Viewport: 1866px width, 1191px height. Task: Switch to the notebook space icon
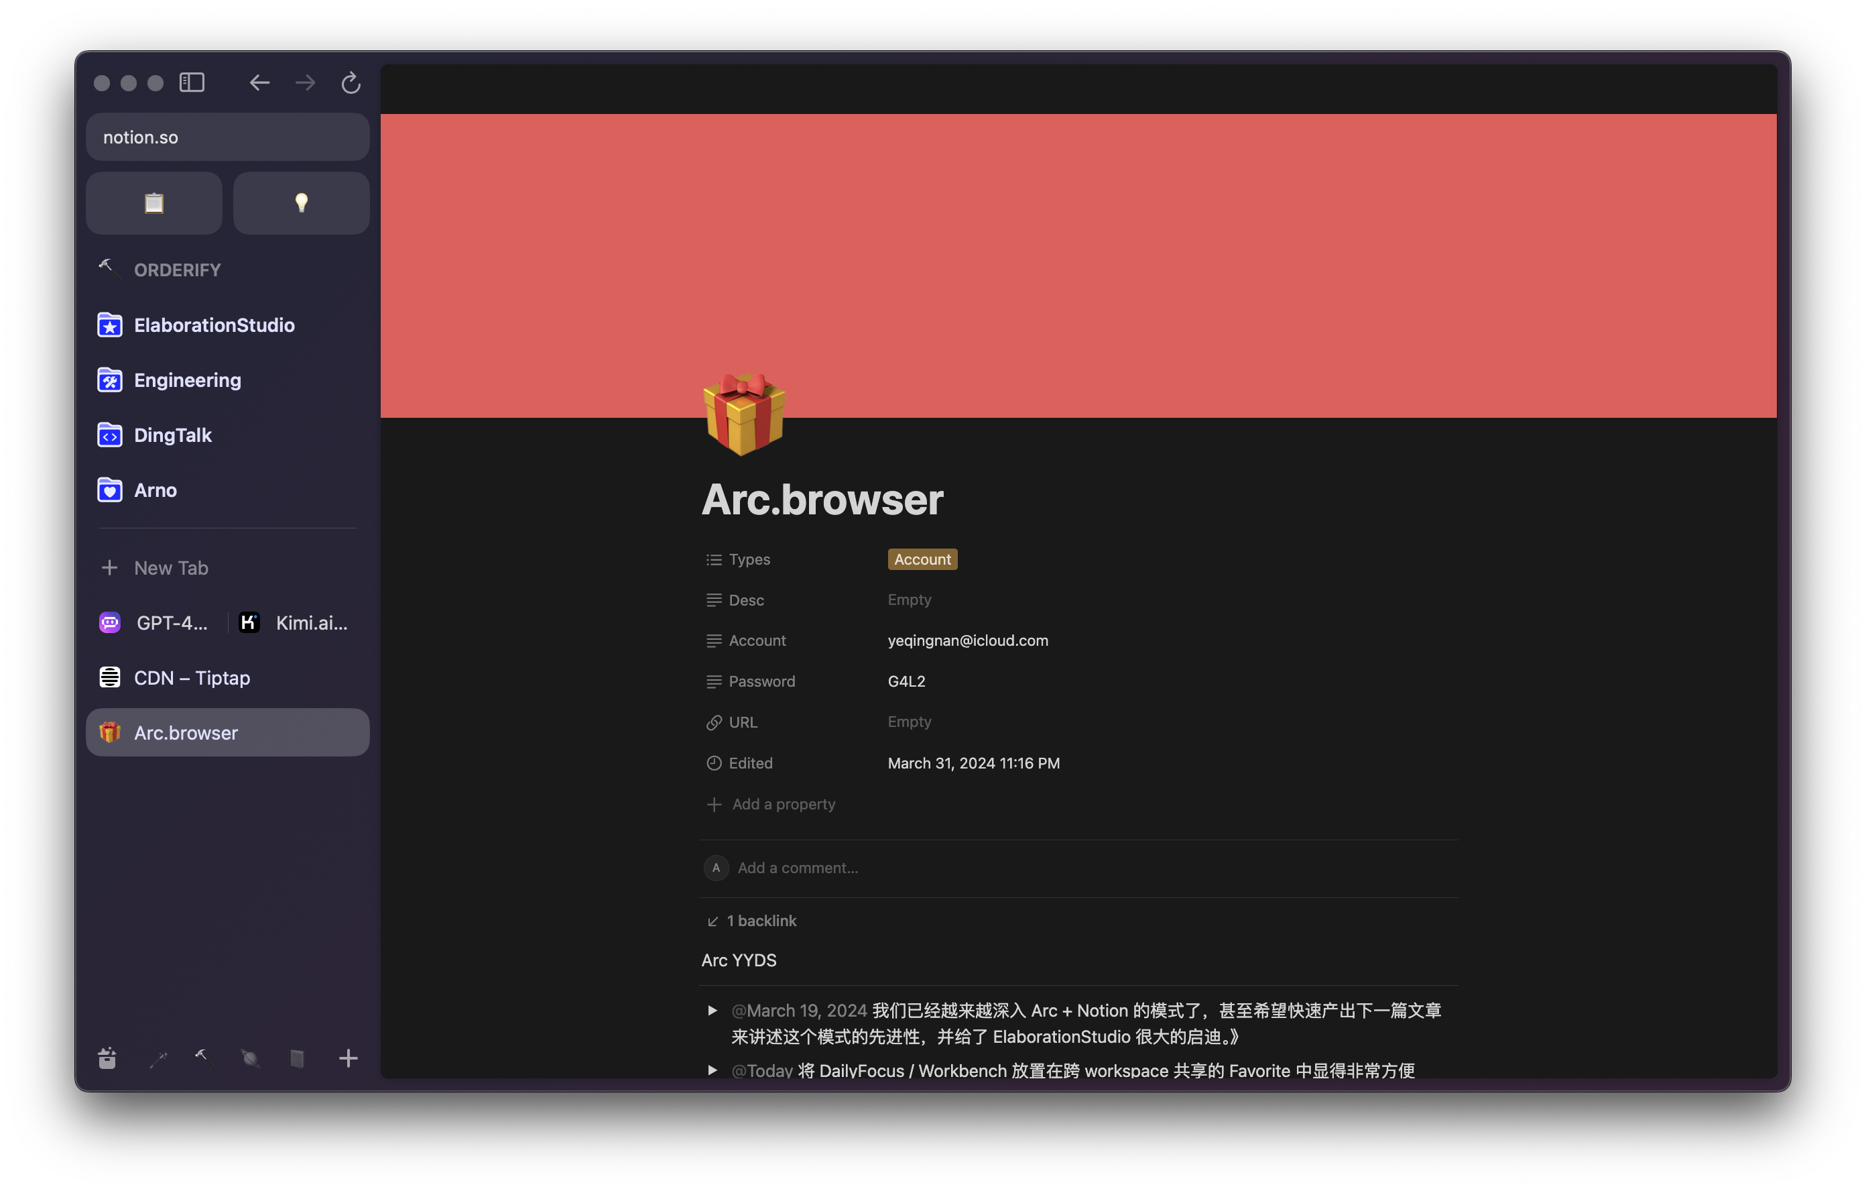coord(297,1058)
